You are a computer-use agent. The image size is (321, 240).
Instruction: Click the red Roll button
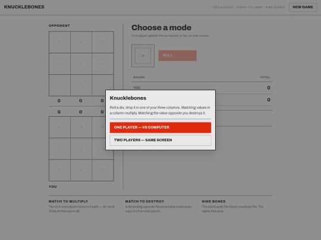click(x=178, y=56)
